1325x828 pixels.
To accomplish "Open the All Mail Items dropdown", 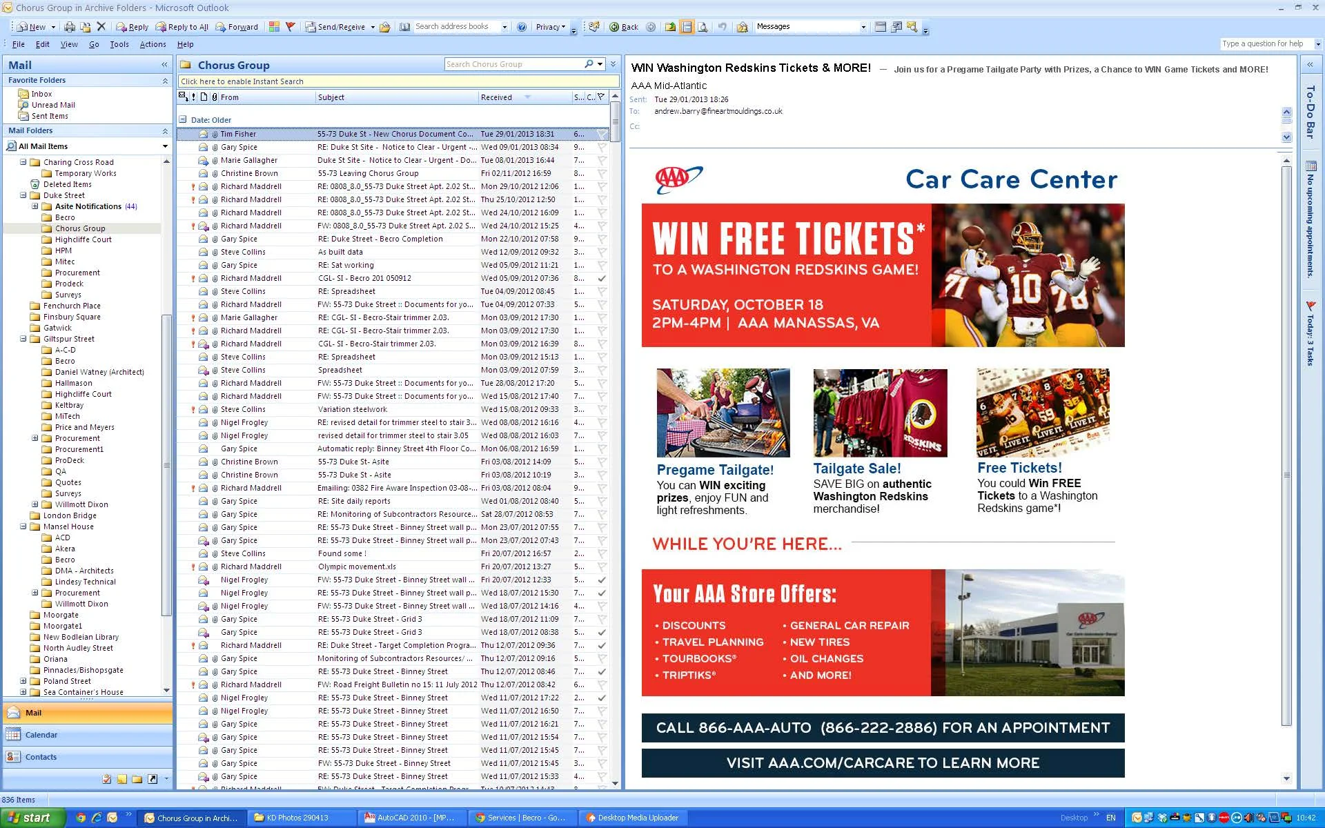I will point(165,146).
